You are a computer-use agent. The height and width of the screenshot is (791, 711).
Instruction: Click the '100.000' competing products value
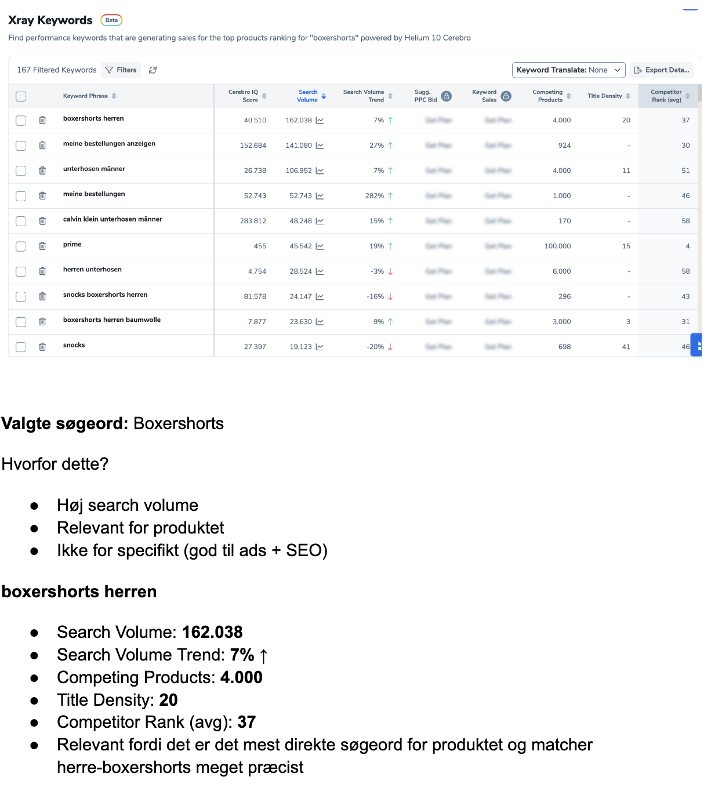pos(557,246)
